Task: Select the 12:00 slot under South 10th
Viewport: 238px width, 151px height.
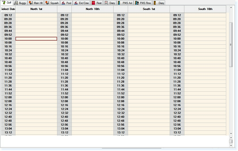Action: click(205, 97)
